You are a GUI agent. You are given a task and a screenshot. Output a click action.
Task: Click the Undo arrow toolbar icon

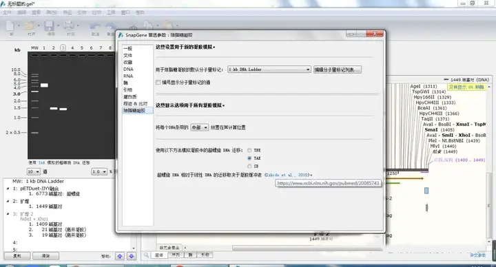95,27
